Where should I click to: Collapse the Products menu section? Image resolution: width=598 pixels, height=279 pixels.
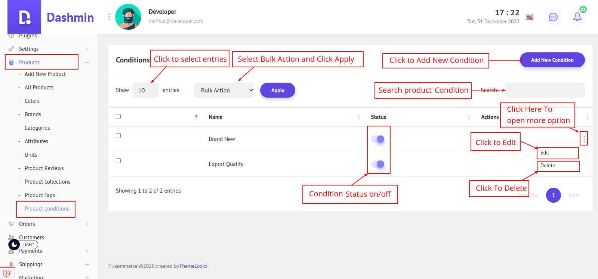tap(87, 62)
